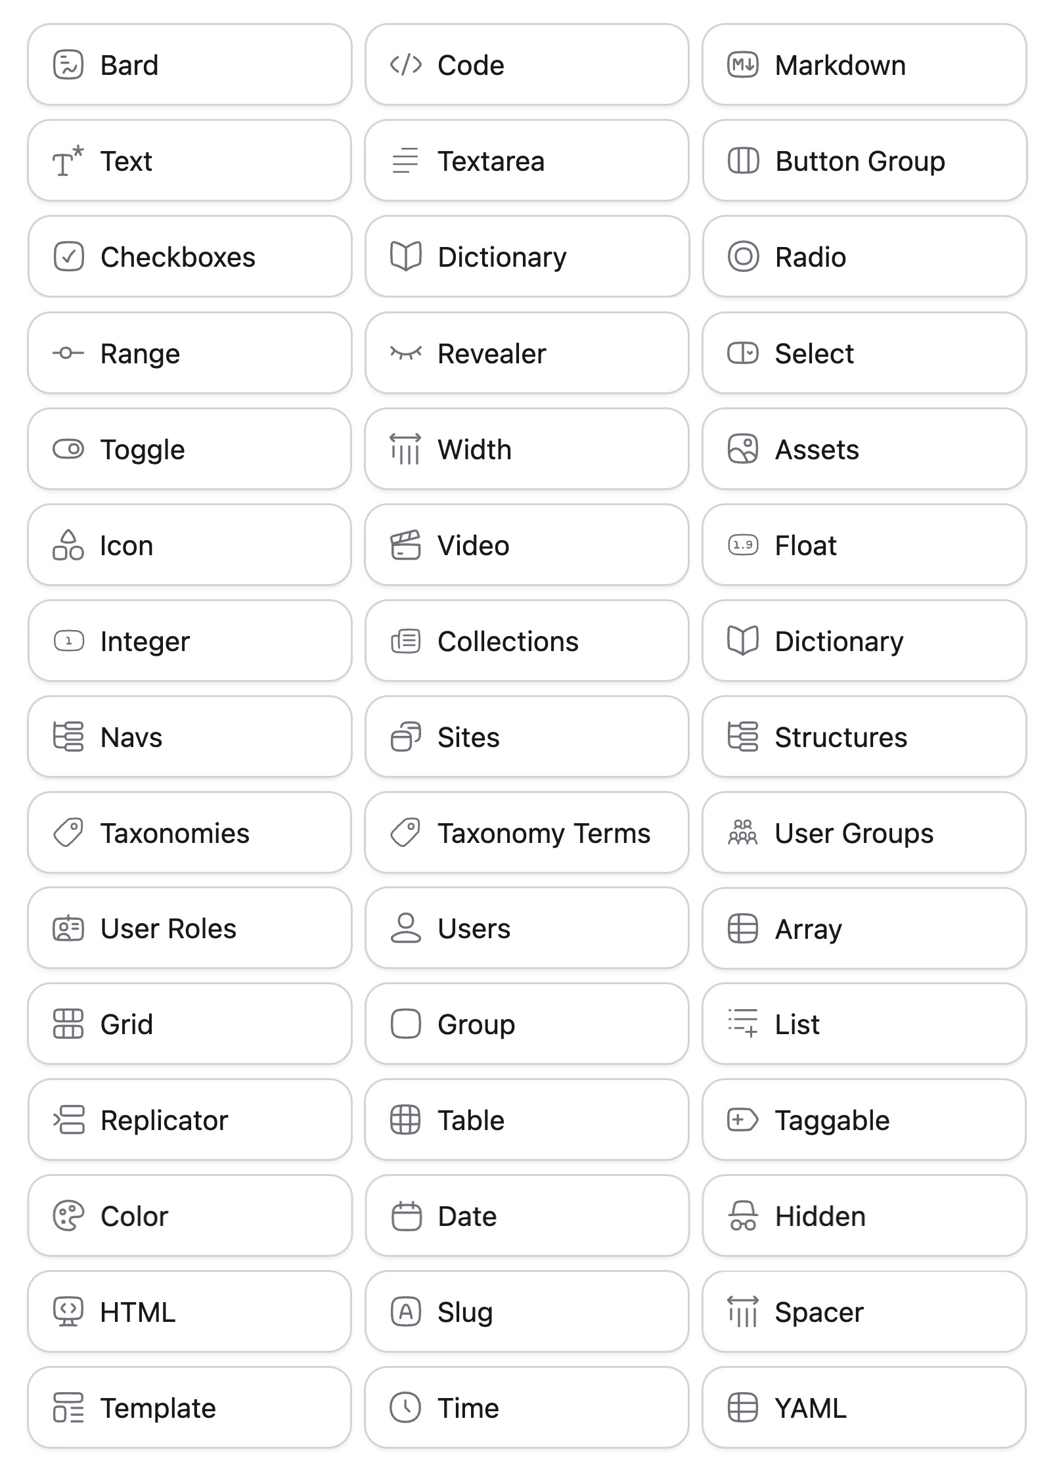This screenshot has height=1473, width=1053.
Task: Click the clock icon beside Time
Action: [x=405, y=1408]
